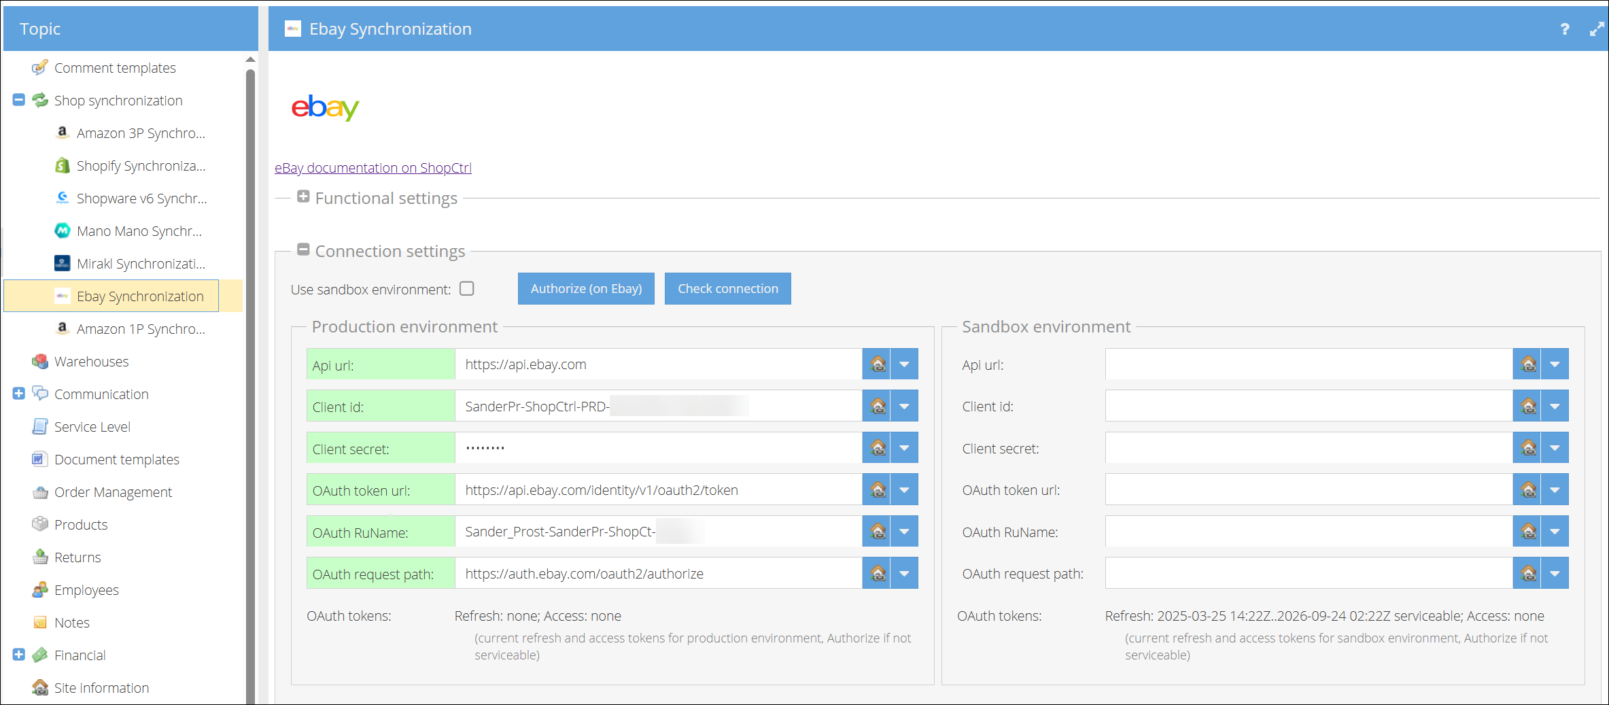Collapse the Shop synchronization tree node
Viewport: 1609px width, 705px height.
tap(19, 100)
